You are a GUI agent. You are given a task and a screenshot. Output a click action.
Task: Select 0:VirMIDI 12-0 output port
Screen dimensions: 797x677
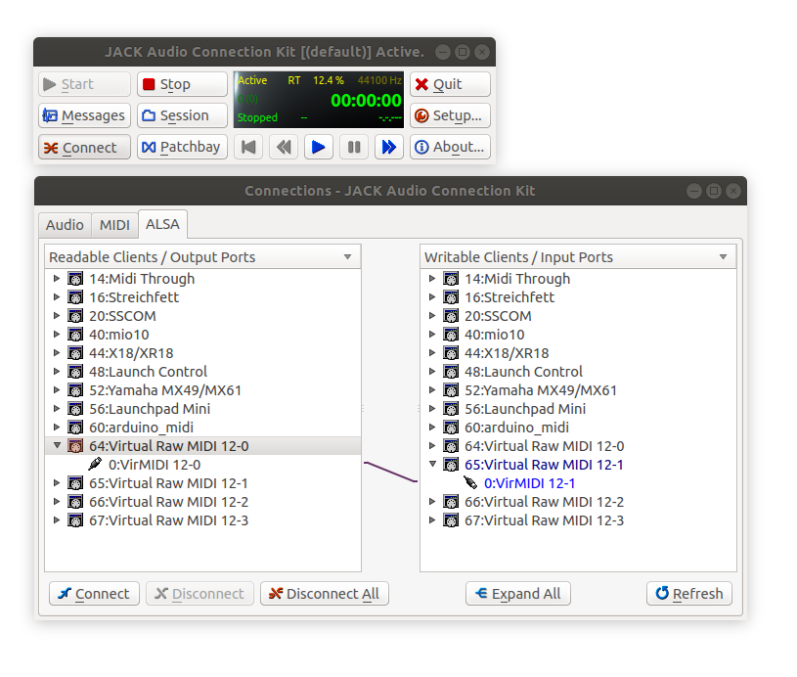pyautogui.click(x=155, y=465)
